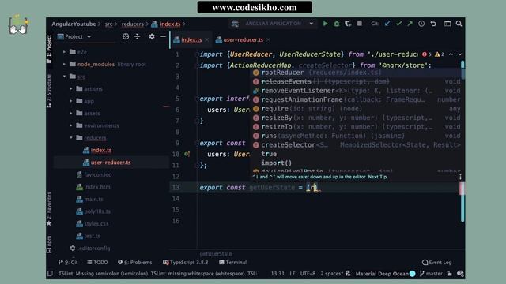This screenshot has width=506, height=284.
Task: Click the master branch widget
Action: pos(431,274)
